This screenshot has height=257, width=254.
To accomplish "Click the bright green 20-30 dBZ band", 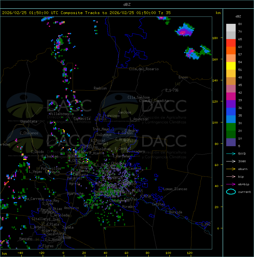I will [231, 127].
